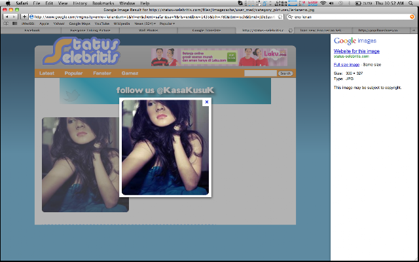The height and width of the screenshot is (262, 419).
Task: Click the Wi-Fi status icon
Action: pyautogui.click(x=323, y=3)
